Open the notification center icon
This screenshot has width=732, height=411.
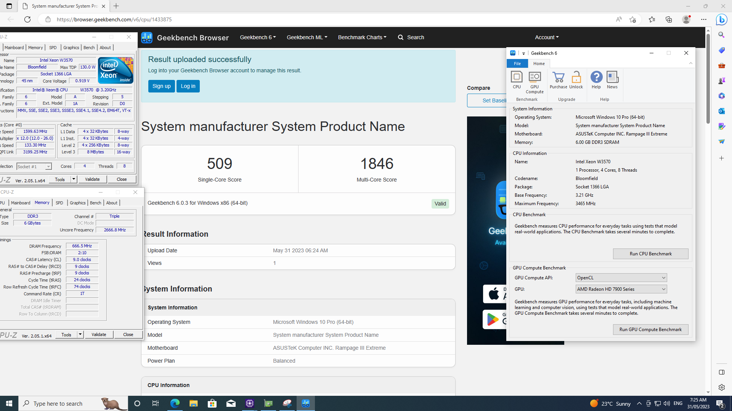pos(720,403)
